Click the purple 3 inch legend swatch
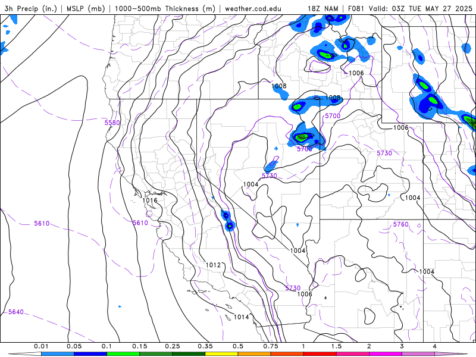The height and width of the screenshot is (357, 476). click(x=418, y=354)
